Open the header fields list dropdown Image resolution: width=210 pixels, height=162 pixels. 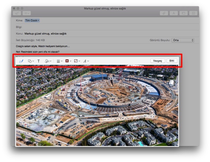tap(27, 13)
